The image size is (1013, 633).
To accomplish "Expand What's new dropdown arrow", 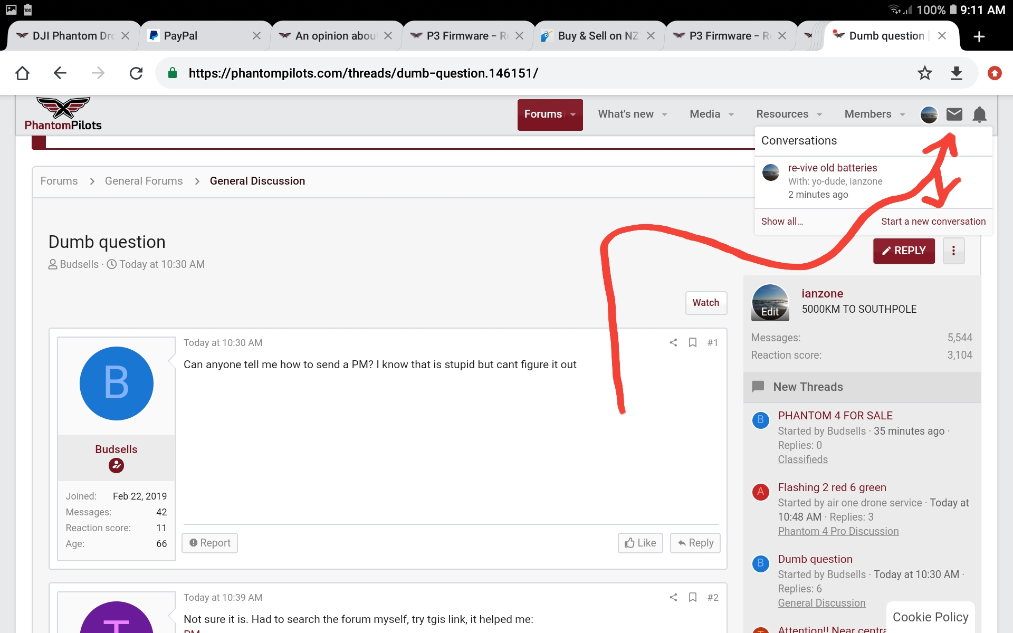I will (665, 114).
